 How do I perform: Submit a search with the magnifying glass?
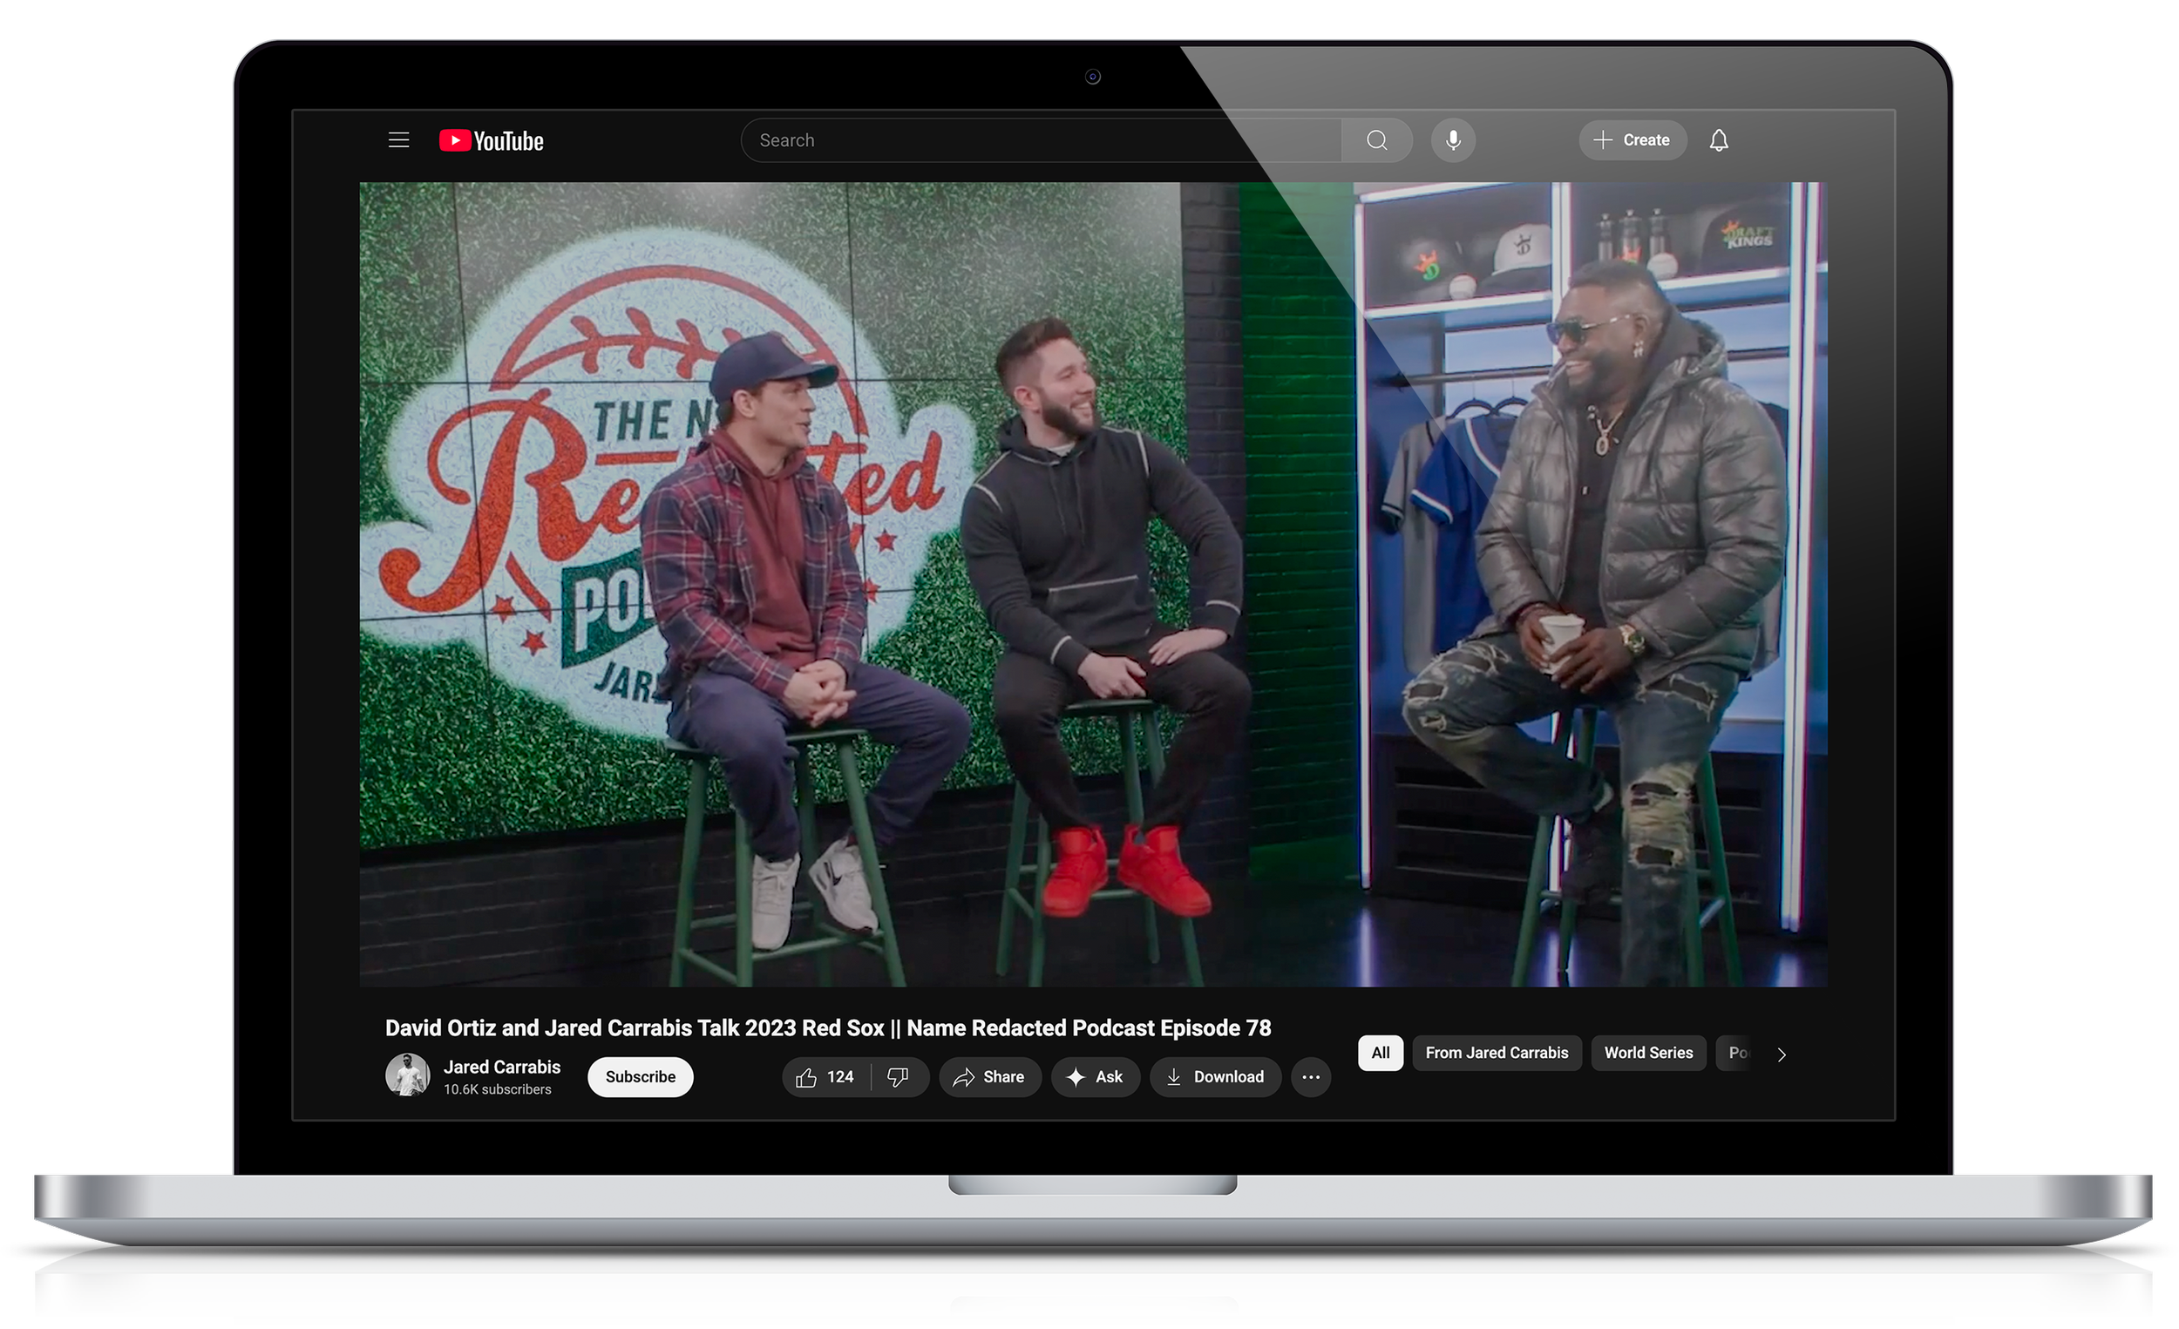click(x=1376, y=139)
